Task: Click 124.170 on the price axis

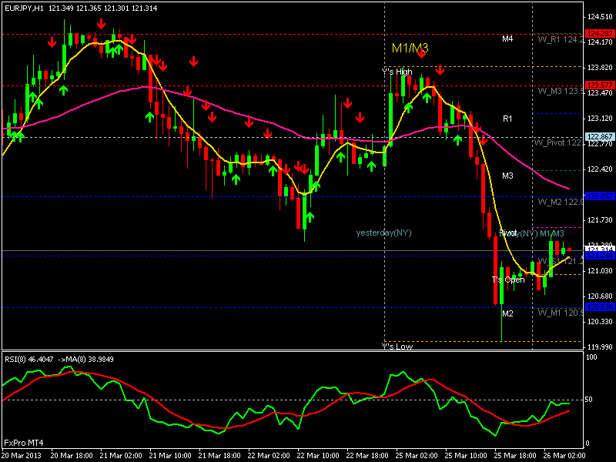Action: click(x=600, y=42)
